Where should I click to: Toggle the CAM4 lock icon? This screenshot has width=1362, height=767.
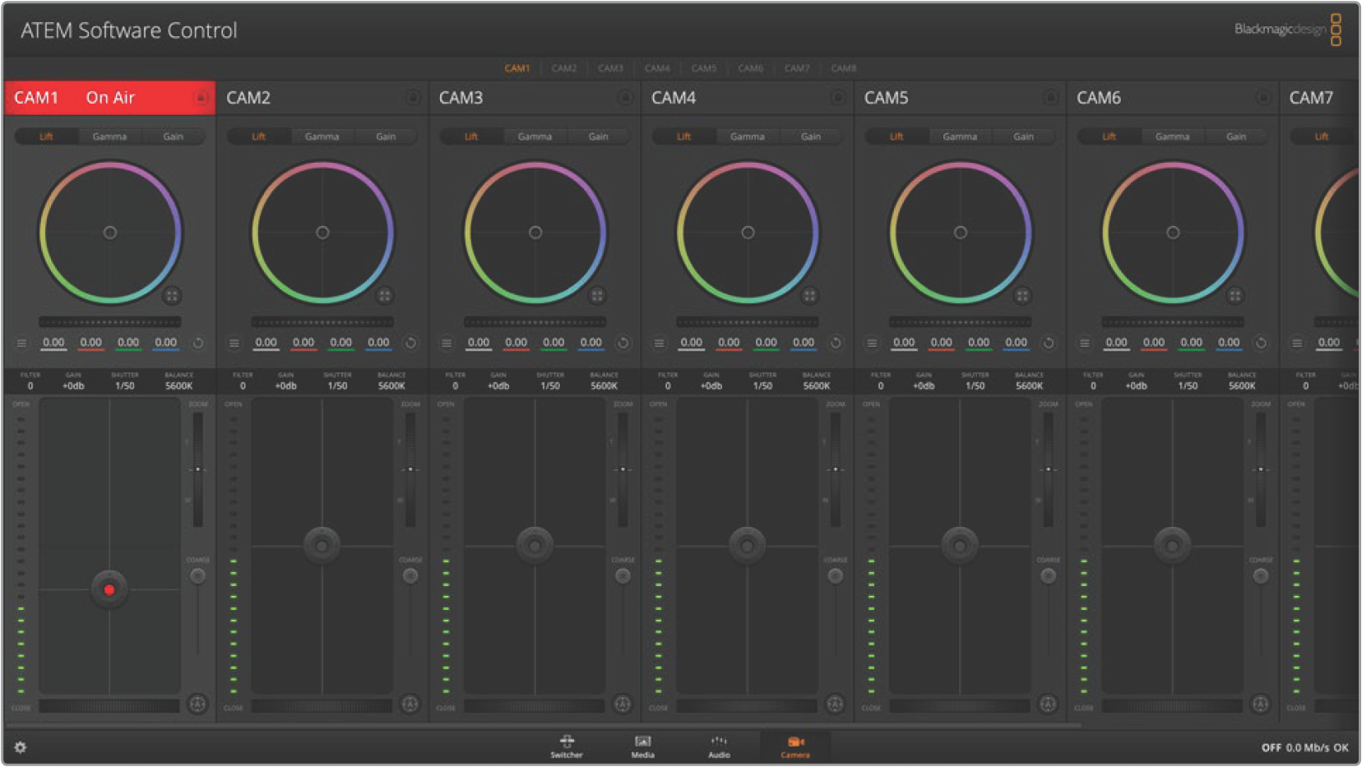click(838, 98)
